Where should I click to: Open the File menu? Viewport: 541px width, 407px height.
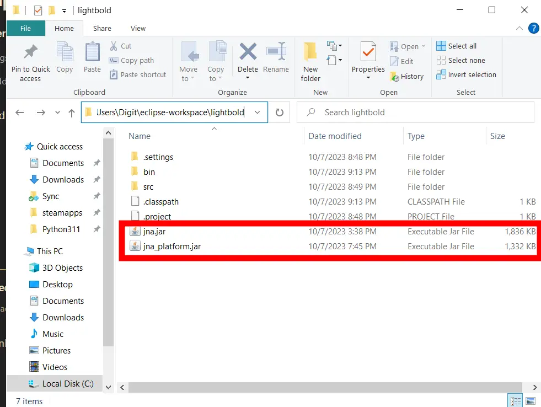click(25, 28)
